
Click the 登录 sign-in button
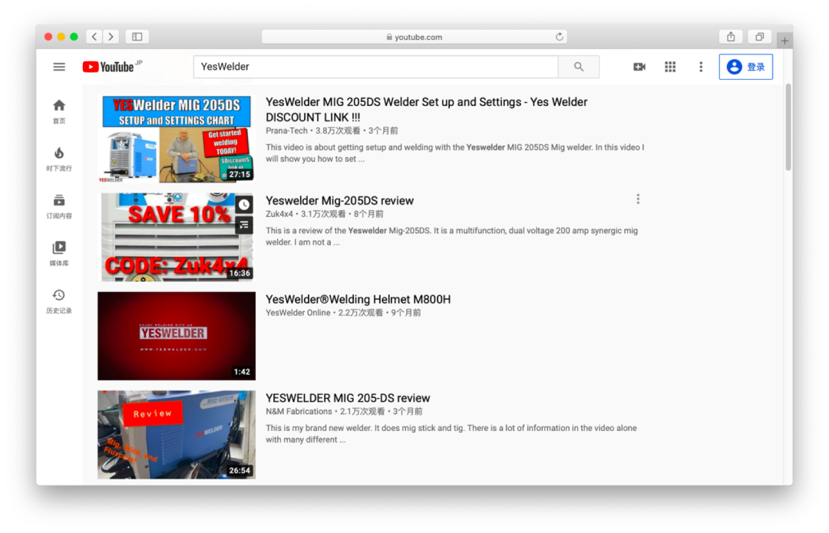click(x=745, y=67)
